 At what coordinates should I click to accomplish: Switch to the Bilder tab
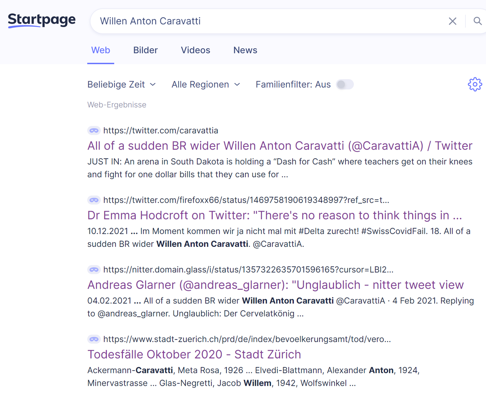pos(145,50)
